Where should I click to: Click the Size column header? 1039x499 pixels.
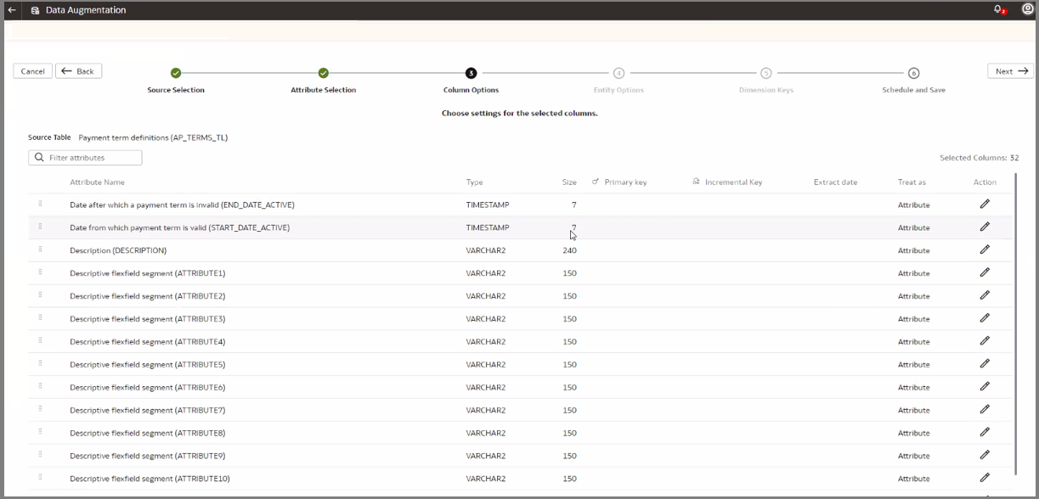point(569,182)
